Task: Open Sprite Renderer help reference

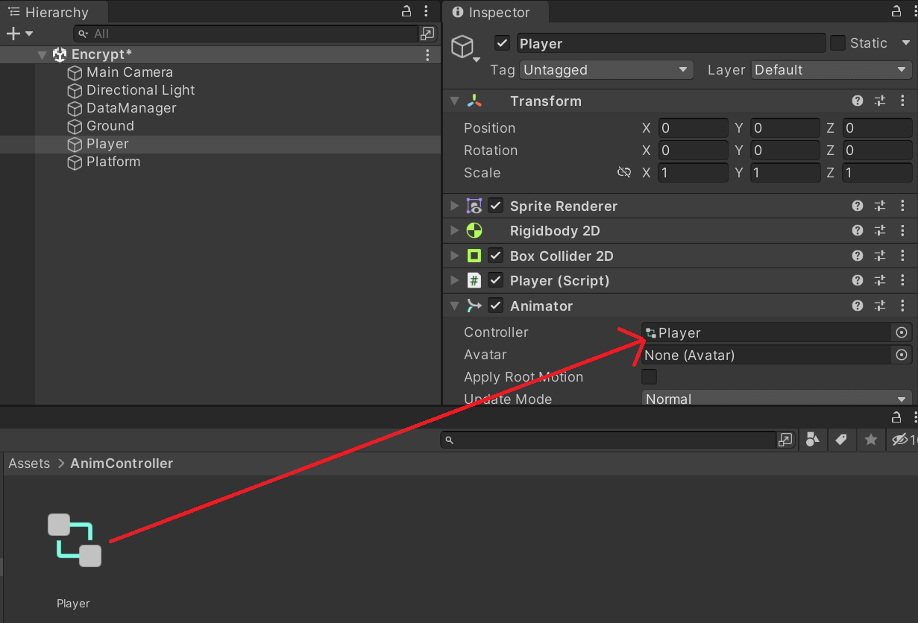Action: click(858, 206)
